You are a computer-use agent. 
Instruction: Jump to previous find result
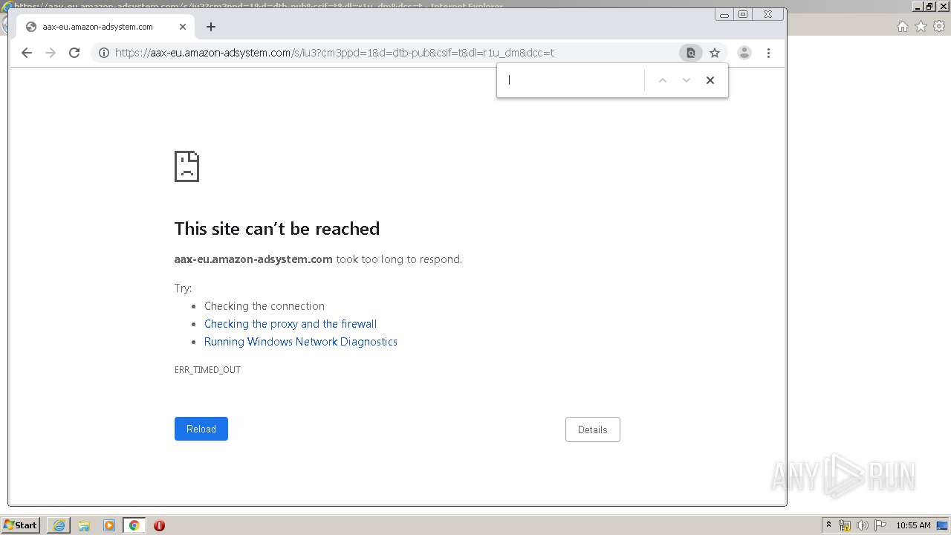(663, 80)
